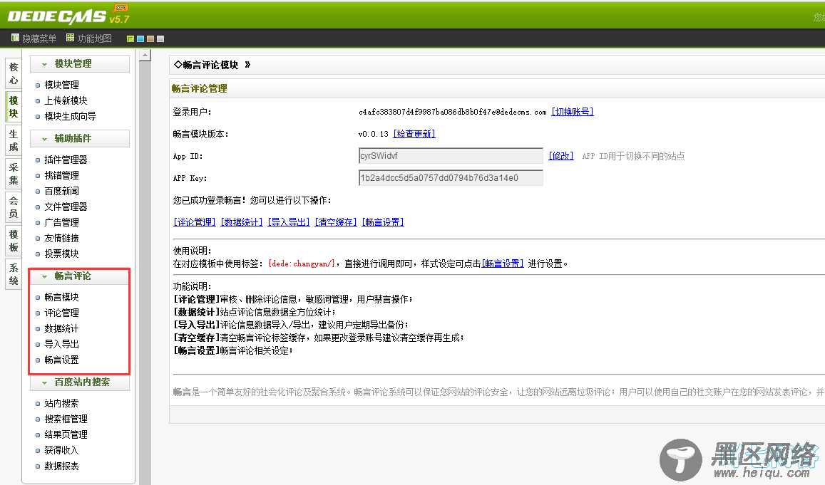Open 结果页管理 menu item

point(66,434)
